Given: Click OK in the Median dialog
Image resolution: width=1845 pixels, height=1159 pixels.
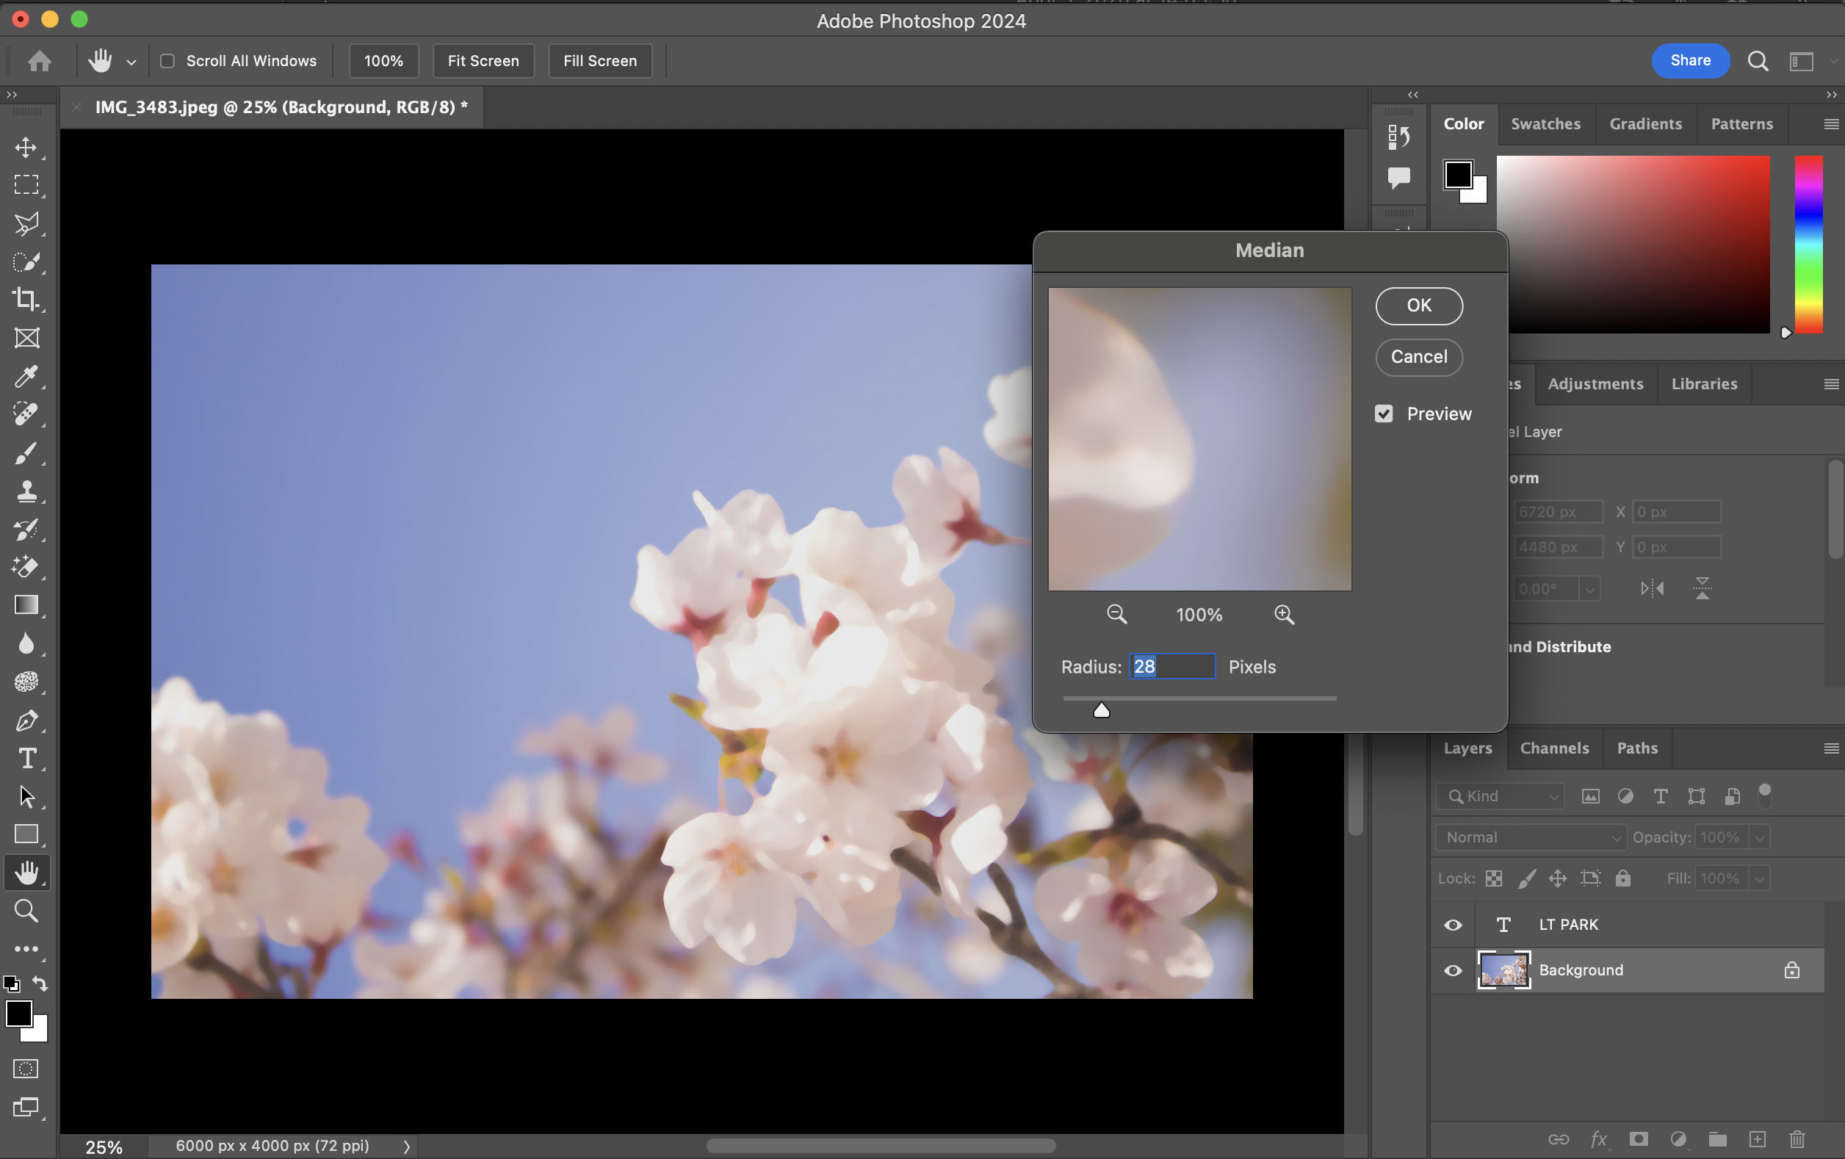Looking at the screenshot, I should click(1419, 306).
